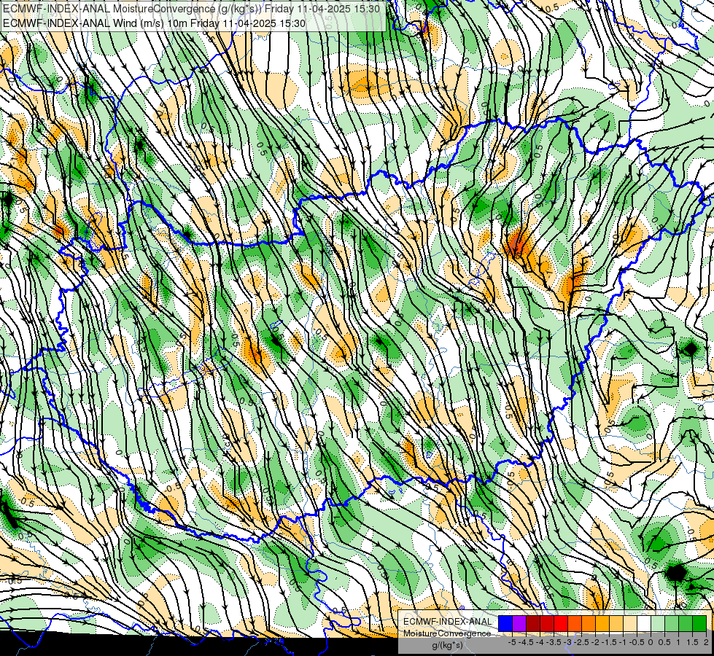Click legend tick value 2
Viewport: 714px width, 656px height.
point(706,642)
